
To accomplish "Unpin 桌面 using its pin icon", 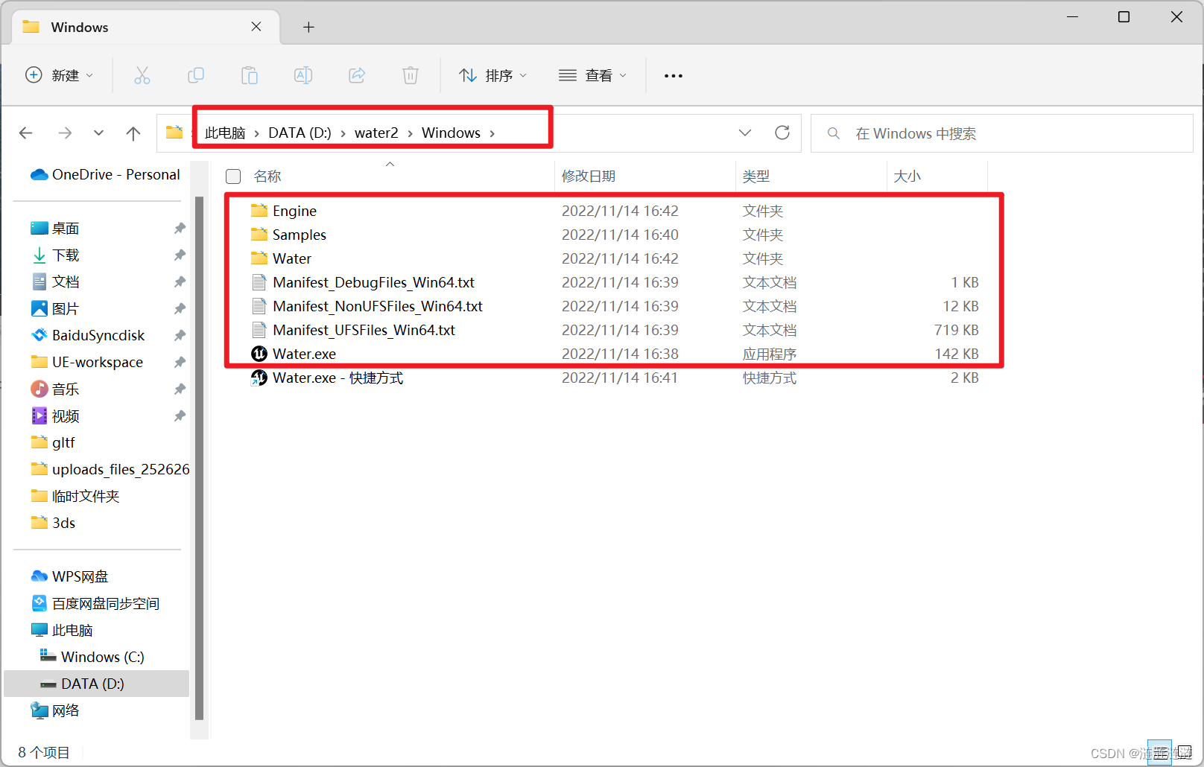I will tap(180, 228).
